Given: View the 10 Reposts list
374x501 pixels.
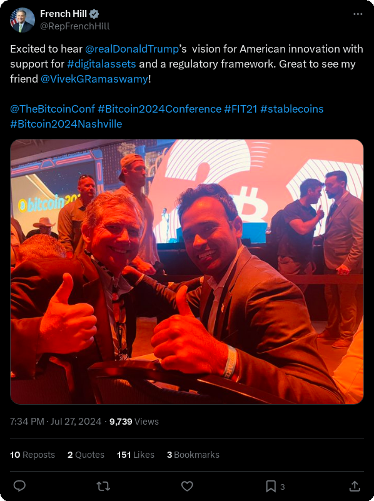Looking at the screenshot, I should [33, 455].
